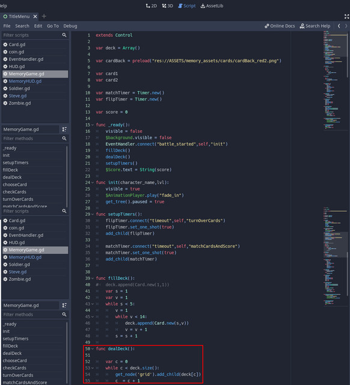This screenshot has width=350, height=385.
Task: Jump to dealDeck in lower methods list
Action: click(x=33, y=353)
